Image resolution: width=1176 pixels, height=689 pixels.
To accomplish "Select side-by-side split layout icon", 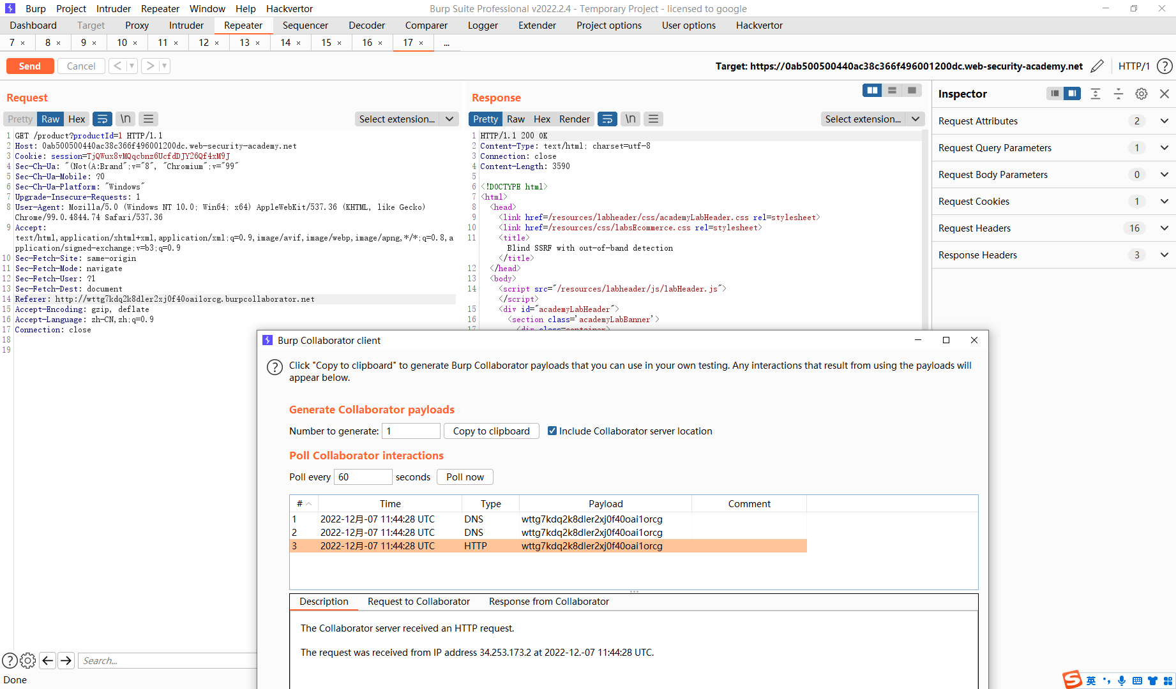I will 872,91.
